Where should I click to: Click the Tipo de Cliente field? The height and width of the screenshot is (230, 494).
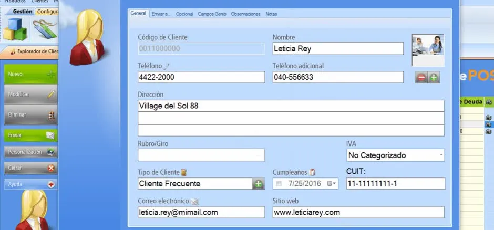click(x=195, y=184)
